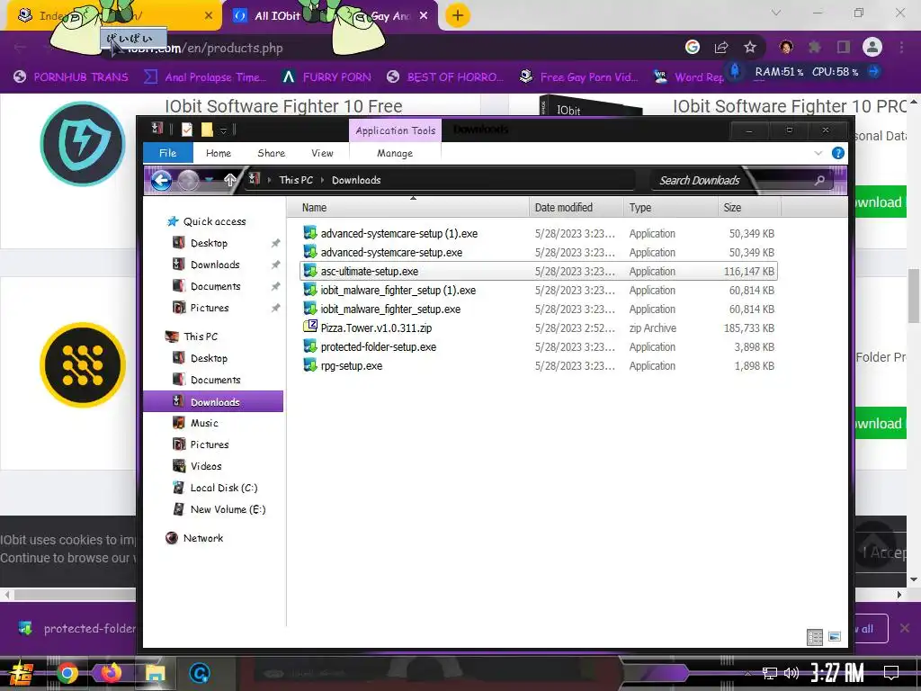Sort by Size column header

pos(749,208)
